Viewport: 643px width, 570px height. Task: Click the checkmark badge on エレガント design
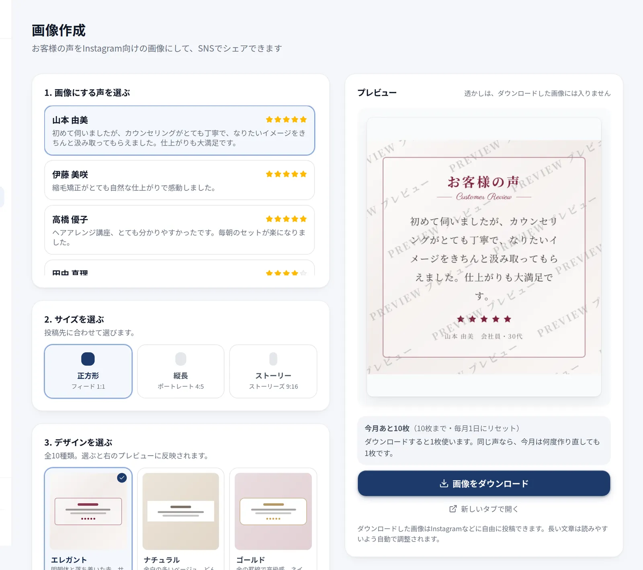(x=122, y=478)
